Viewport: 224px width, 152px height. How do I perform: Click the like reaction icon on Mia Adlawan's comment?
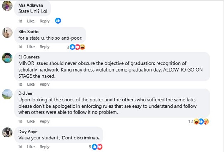click(x=58, y=21)
